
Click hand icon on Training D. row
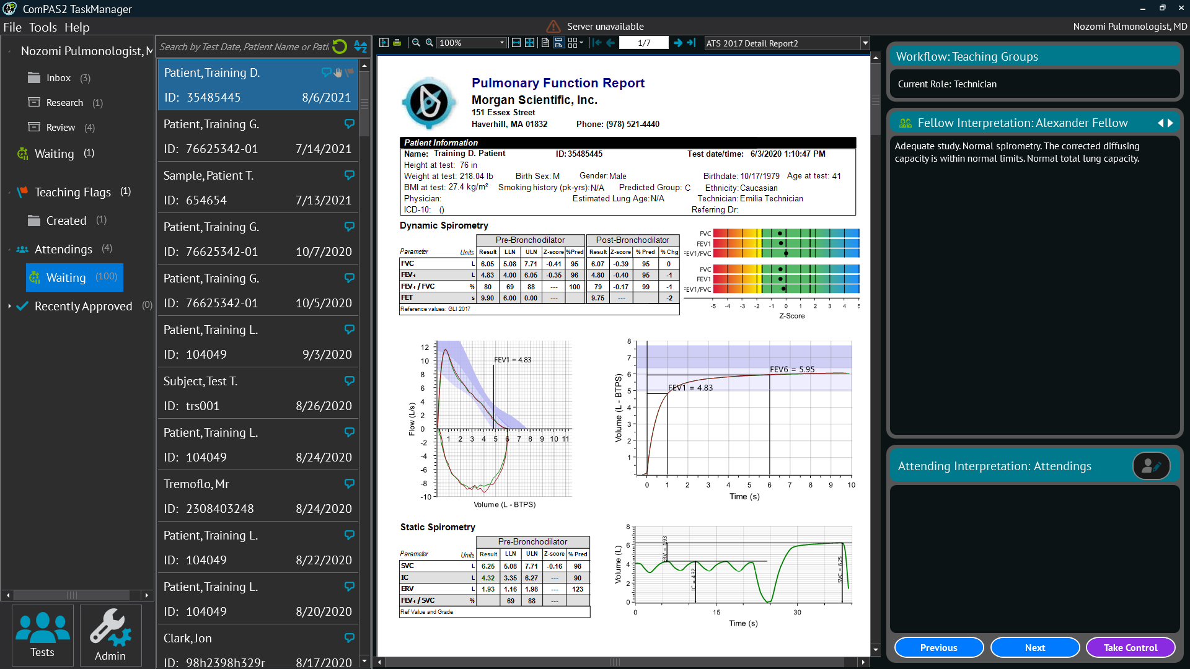[x=338, y=72]
